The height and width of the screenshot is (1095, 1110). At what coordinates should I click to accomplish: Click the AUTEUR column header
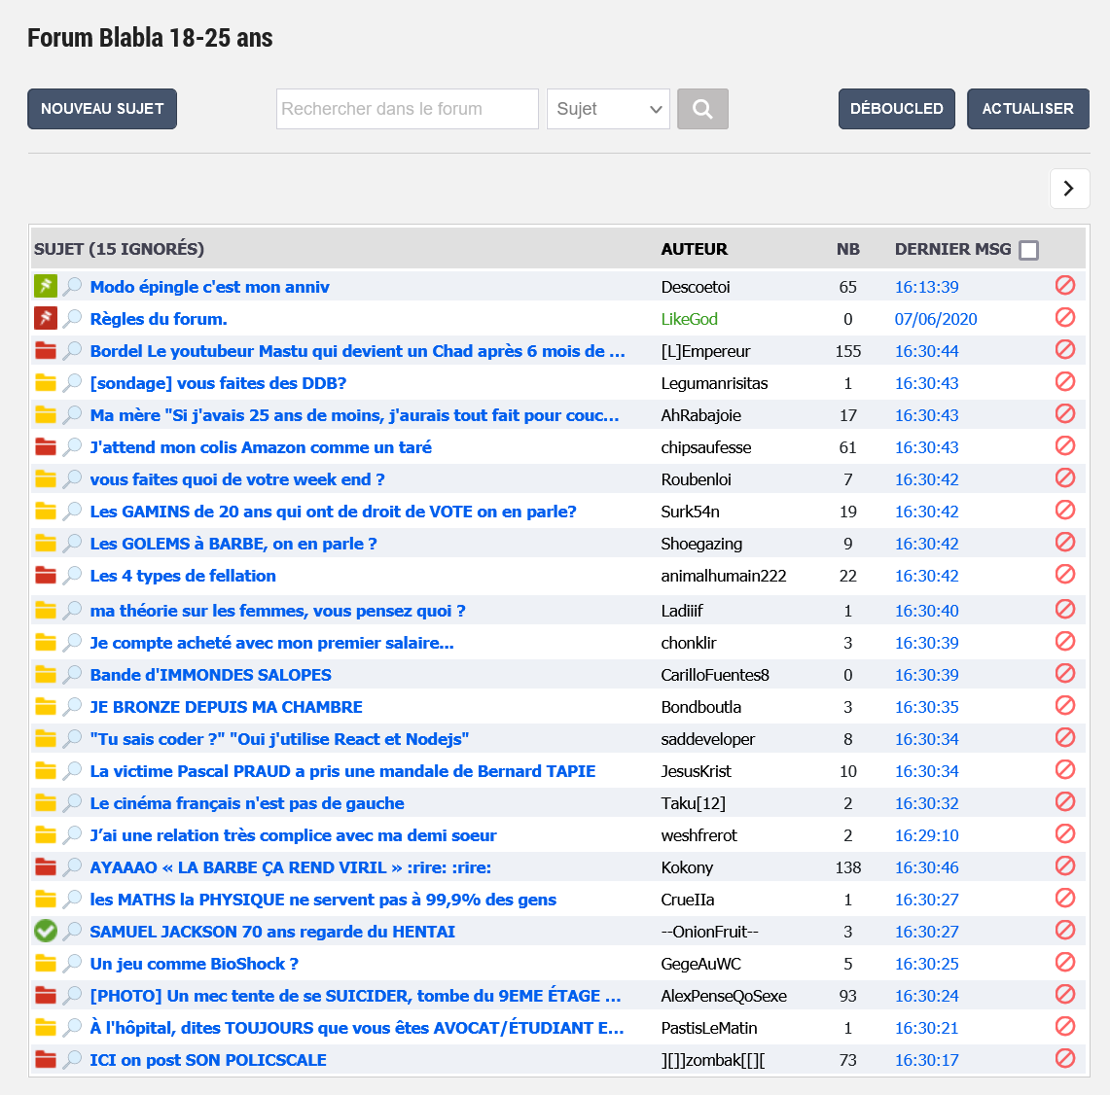pyautogui.click(x=694, y=249)
